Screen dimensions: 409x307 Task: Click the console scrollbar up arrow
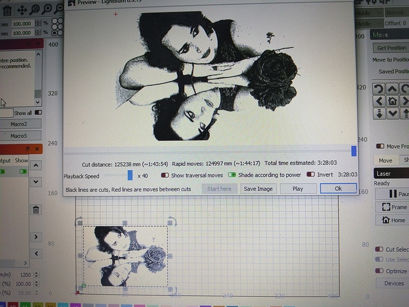coord(38,55)
